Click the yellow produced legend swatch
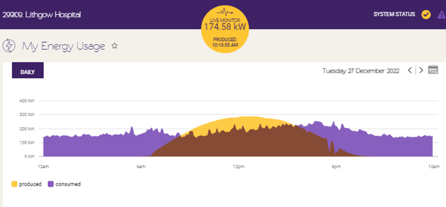Viewport: 446px width, 207px height. (x=14, y=184)
